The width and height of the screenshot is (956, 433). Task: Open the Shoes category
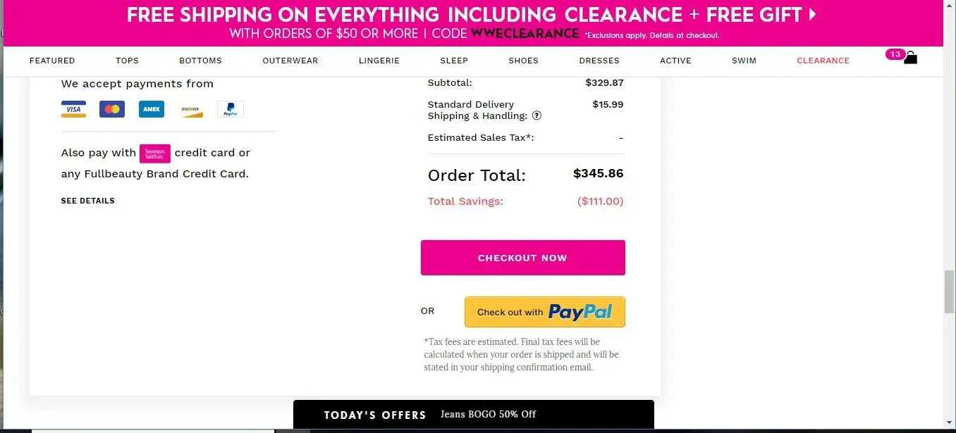pos(523,61)
